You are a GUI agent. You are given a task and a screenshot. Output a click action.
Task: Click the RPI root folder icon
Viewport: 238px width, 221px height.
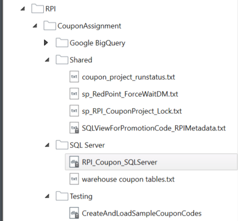37,9
